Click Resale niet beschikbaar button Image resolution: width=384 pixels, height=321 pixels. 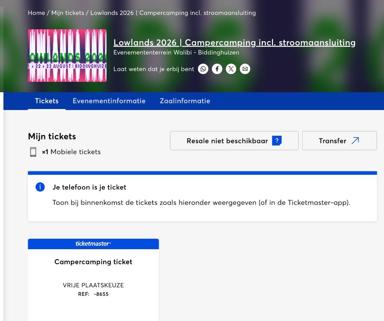[x=234, y=141]
